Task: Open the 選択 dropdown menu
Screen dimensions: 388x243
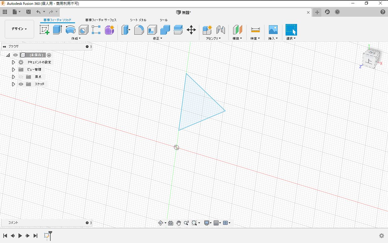Action: pyautogui.click(x=291, y=38)
